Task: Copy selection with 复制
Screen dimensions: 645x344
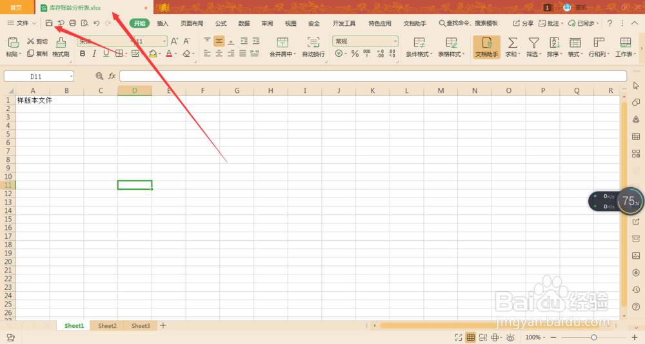Action: pyautogui.click(x=37, y=54)
